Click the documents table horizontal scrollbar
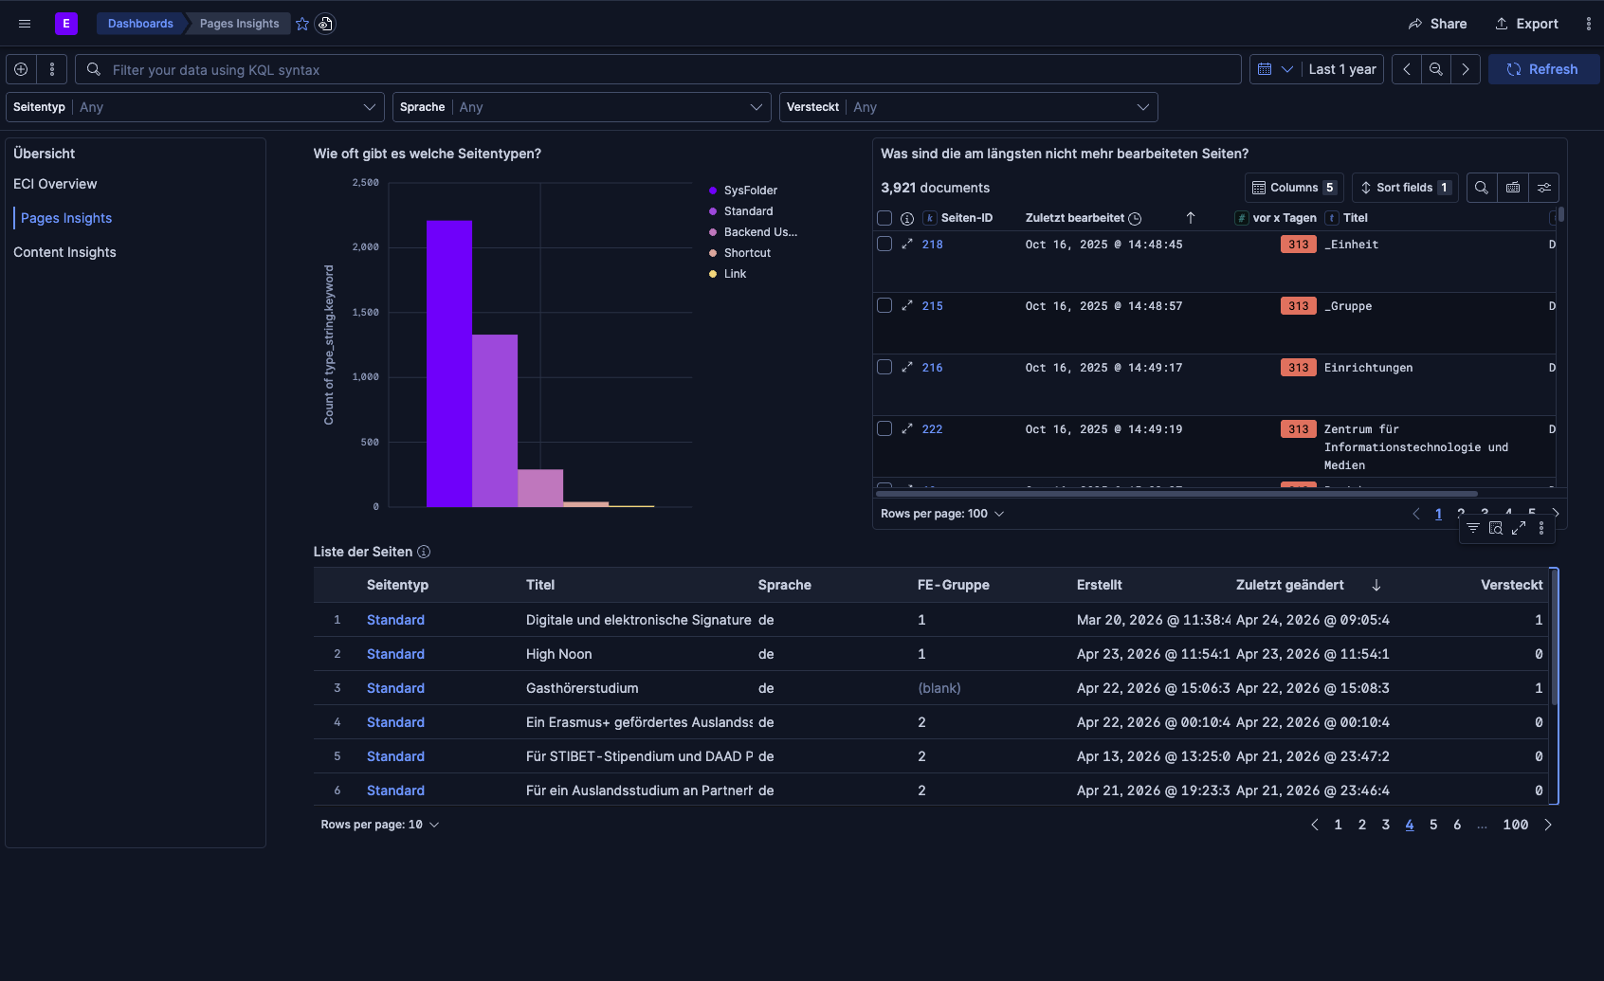This screenshot has width=1604, height=981. point(1176,494)
